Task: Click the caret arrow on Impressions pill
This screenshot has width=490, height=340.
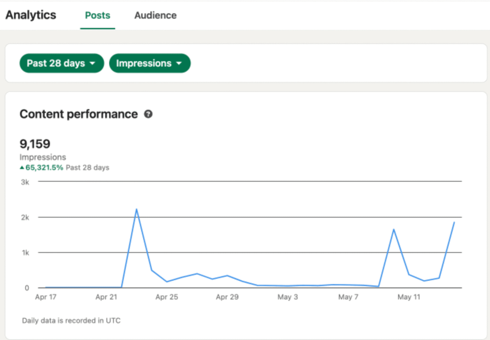Action: 179,63
